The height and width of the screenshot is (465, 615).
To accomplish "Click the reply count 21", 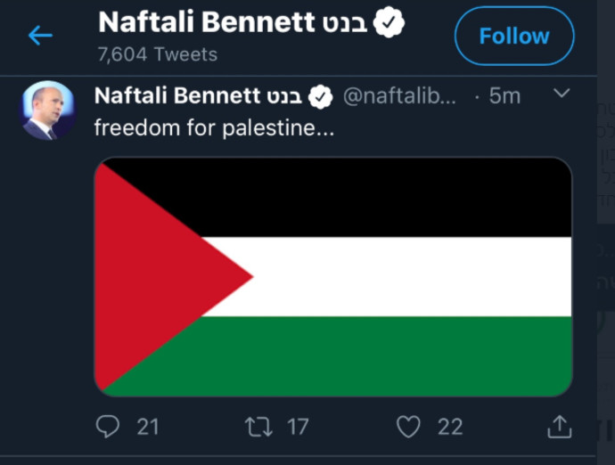I will click(x=148, y=427).
